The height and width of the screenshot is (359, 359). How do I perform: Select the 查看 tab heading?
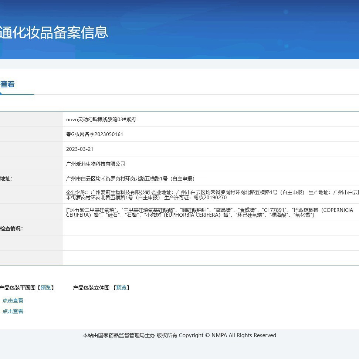pyautogui.click(x=7, y=84)
